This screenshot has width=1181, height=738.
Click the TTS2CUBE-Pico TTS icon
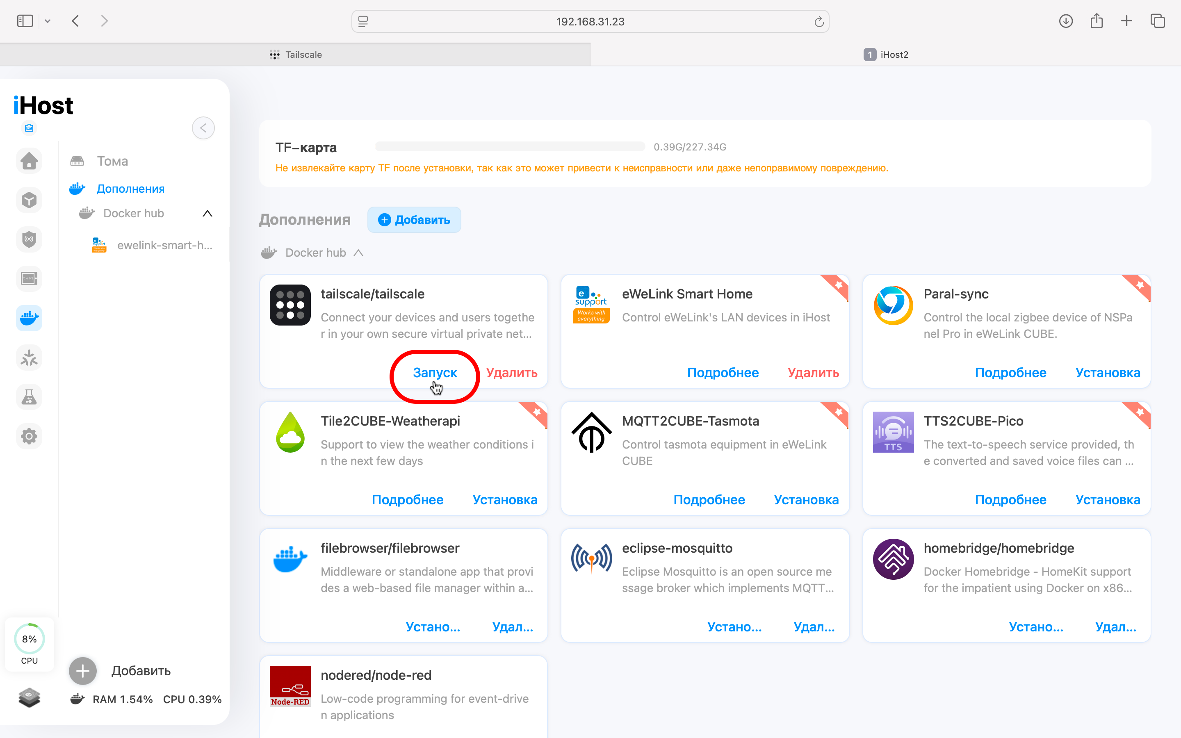click(893, 432)
